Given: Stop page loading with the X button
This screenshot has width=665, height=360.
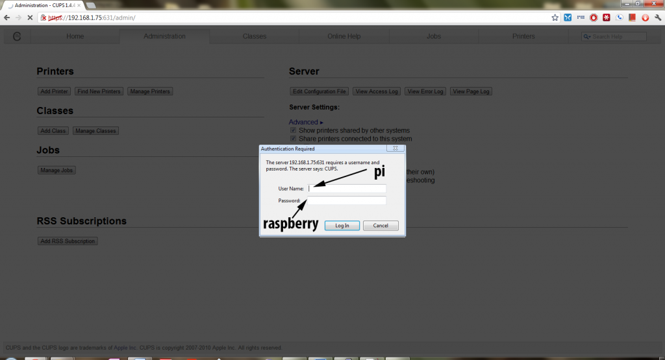Looking at the screenshot, I should pyautogui.click(x=30, y=18).
